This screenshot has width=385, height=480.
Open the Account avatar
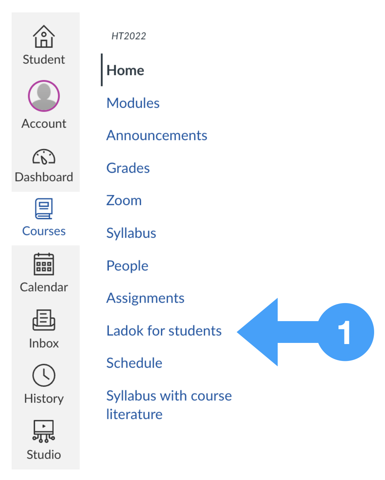tap(44, 96)
